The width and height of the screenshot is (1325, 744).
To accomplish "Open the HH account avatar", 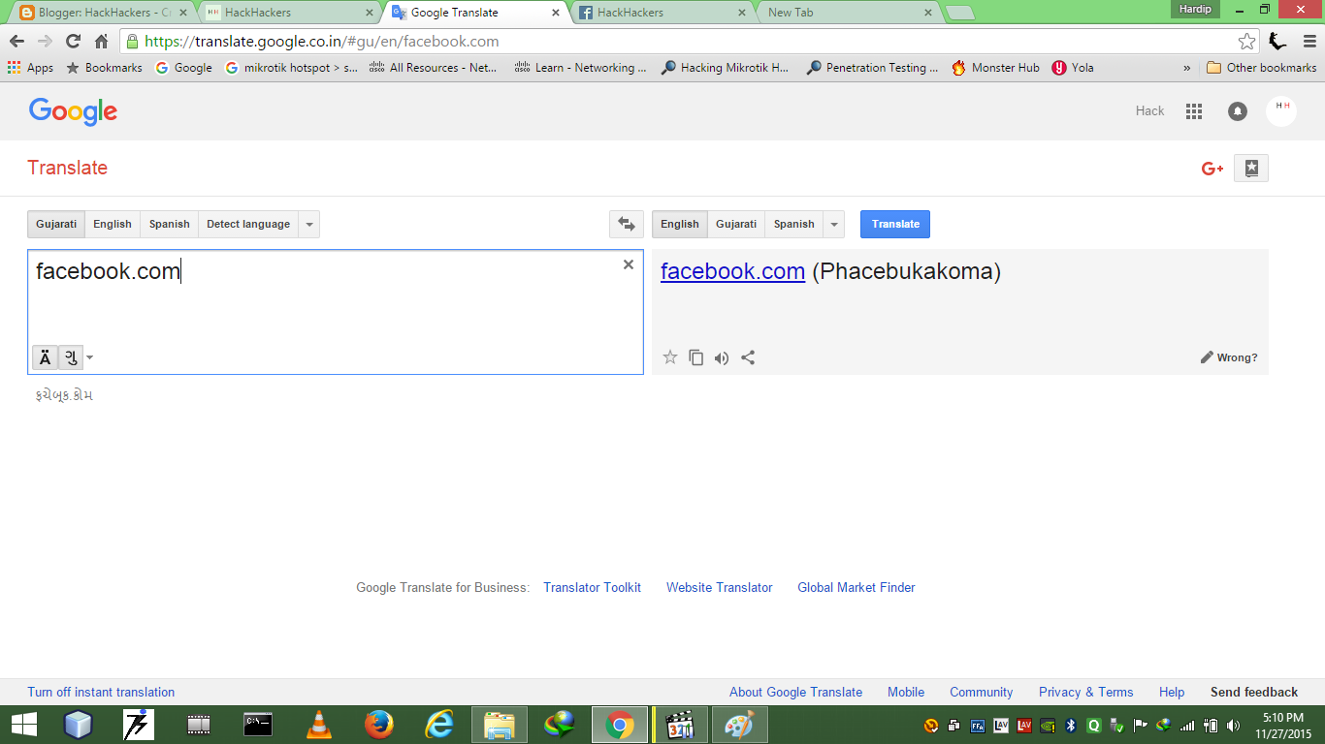I will point(1281,110).
